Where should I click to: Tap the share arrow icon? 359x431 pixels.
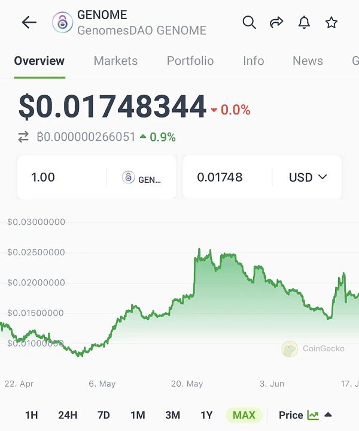point(276,23)
